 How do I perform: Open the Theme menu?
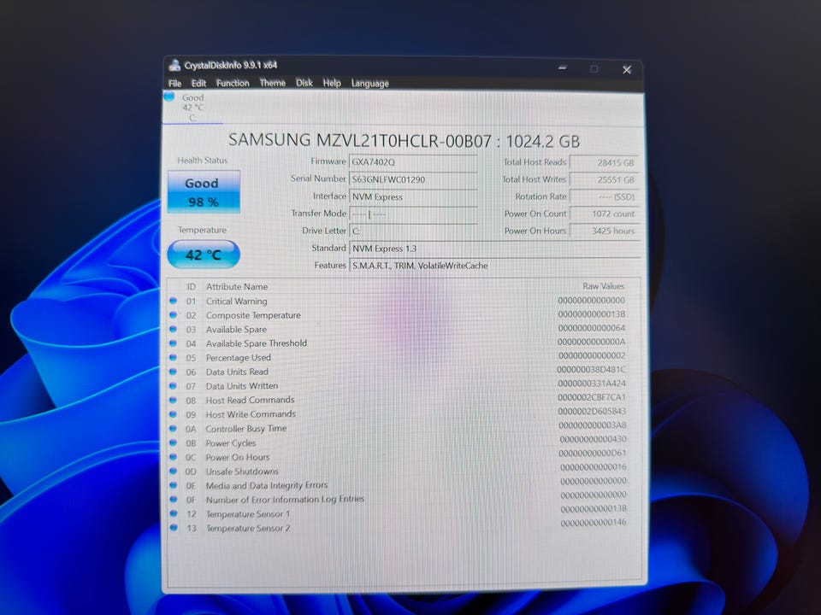pos(272,83)
